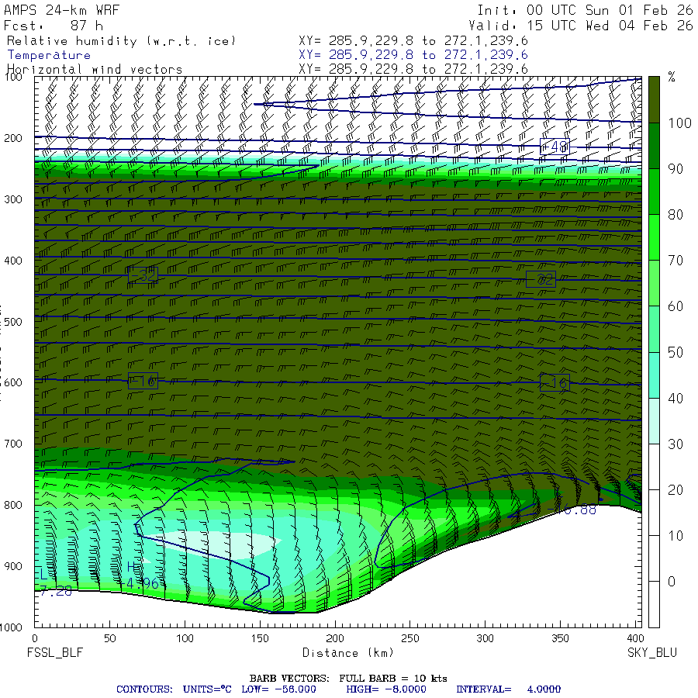The image size is (698, 698).
Task: Click the 'AMPS 24-km WRF' title
Action: point(61,10)
